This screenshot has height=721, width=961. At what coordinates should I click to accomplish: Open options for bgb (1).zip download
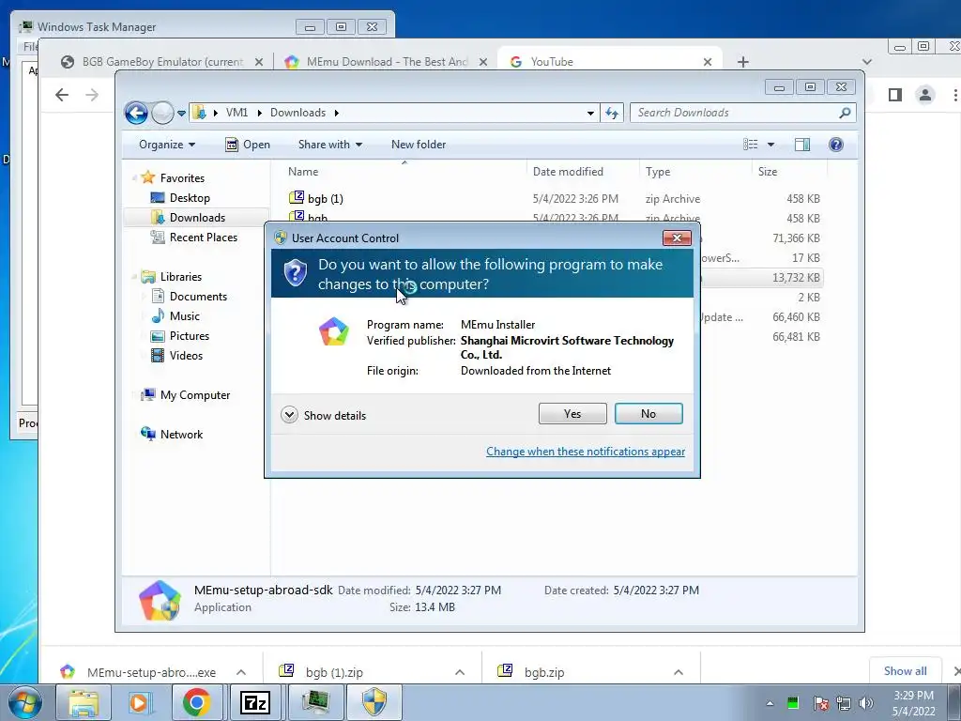point(460,672)
